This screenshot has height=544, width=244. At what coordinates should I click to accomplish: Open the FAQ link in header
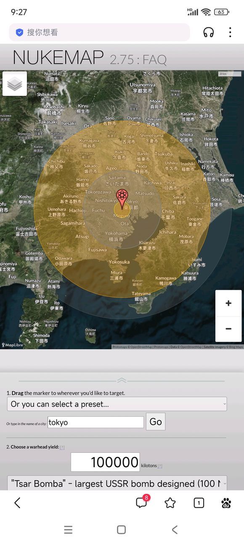click(154, 60)
